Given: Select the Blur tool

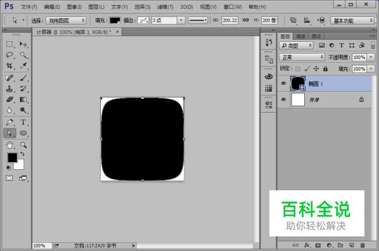Looking at the screenshot, I should coord(9,110).
